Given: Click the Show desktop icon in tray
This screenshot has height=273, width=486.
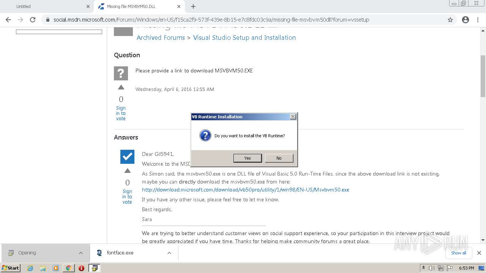Looking at the screenshot, I should point(481,268).
